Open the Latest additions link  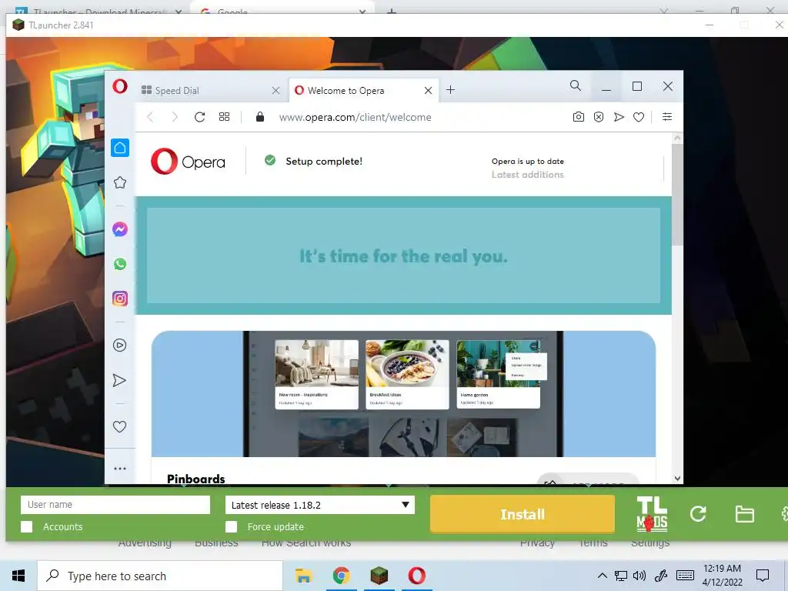(528, 175)
